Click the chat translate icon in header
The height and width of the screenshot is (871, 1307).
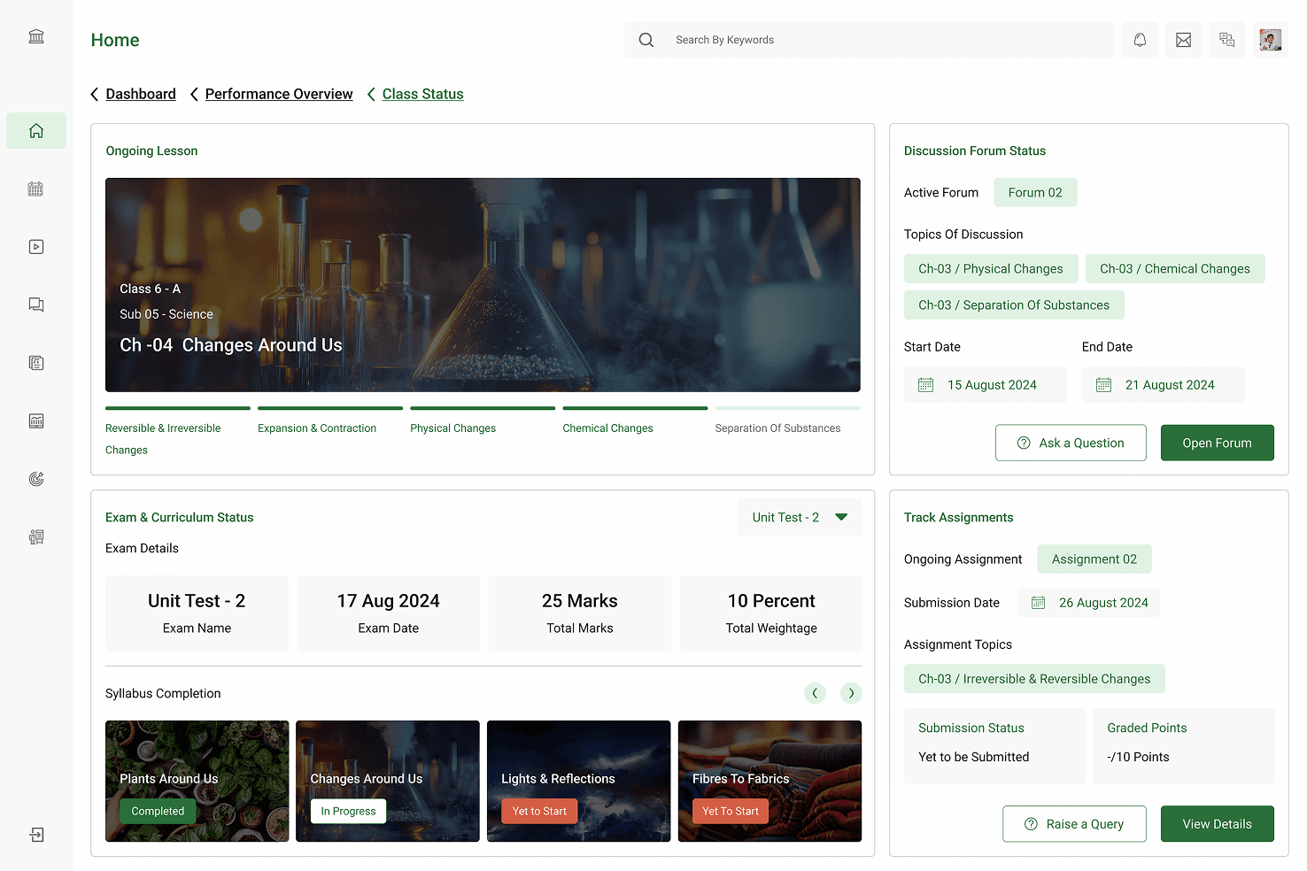[x=1226, y=40]
